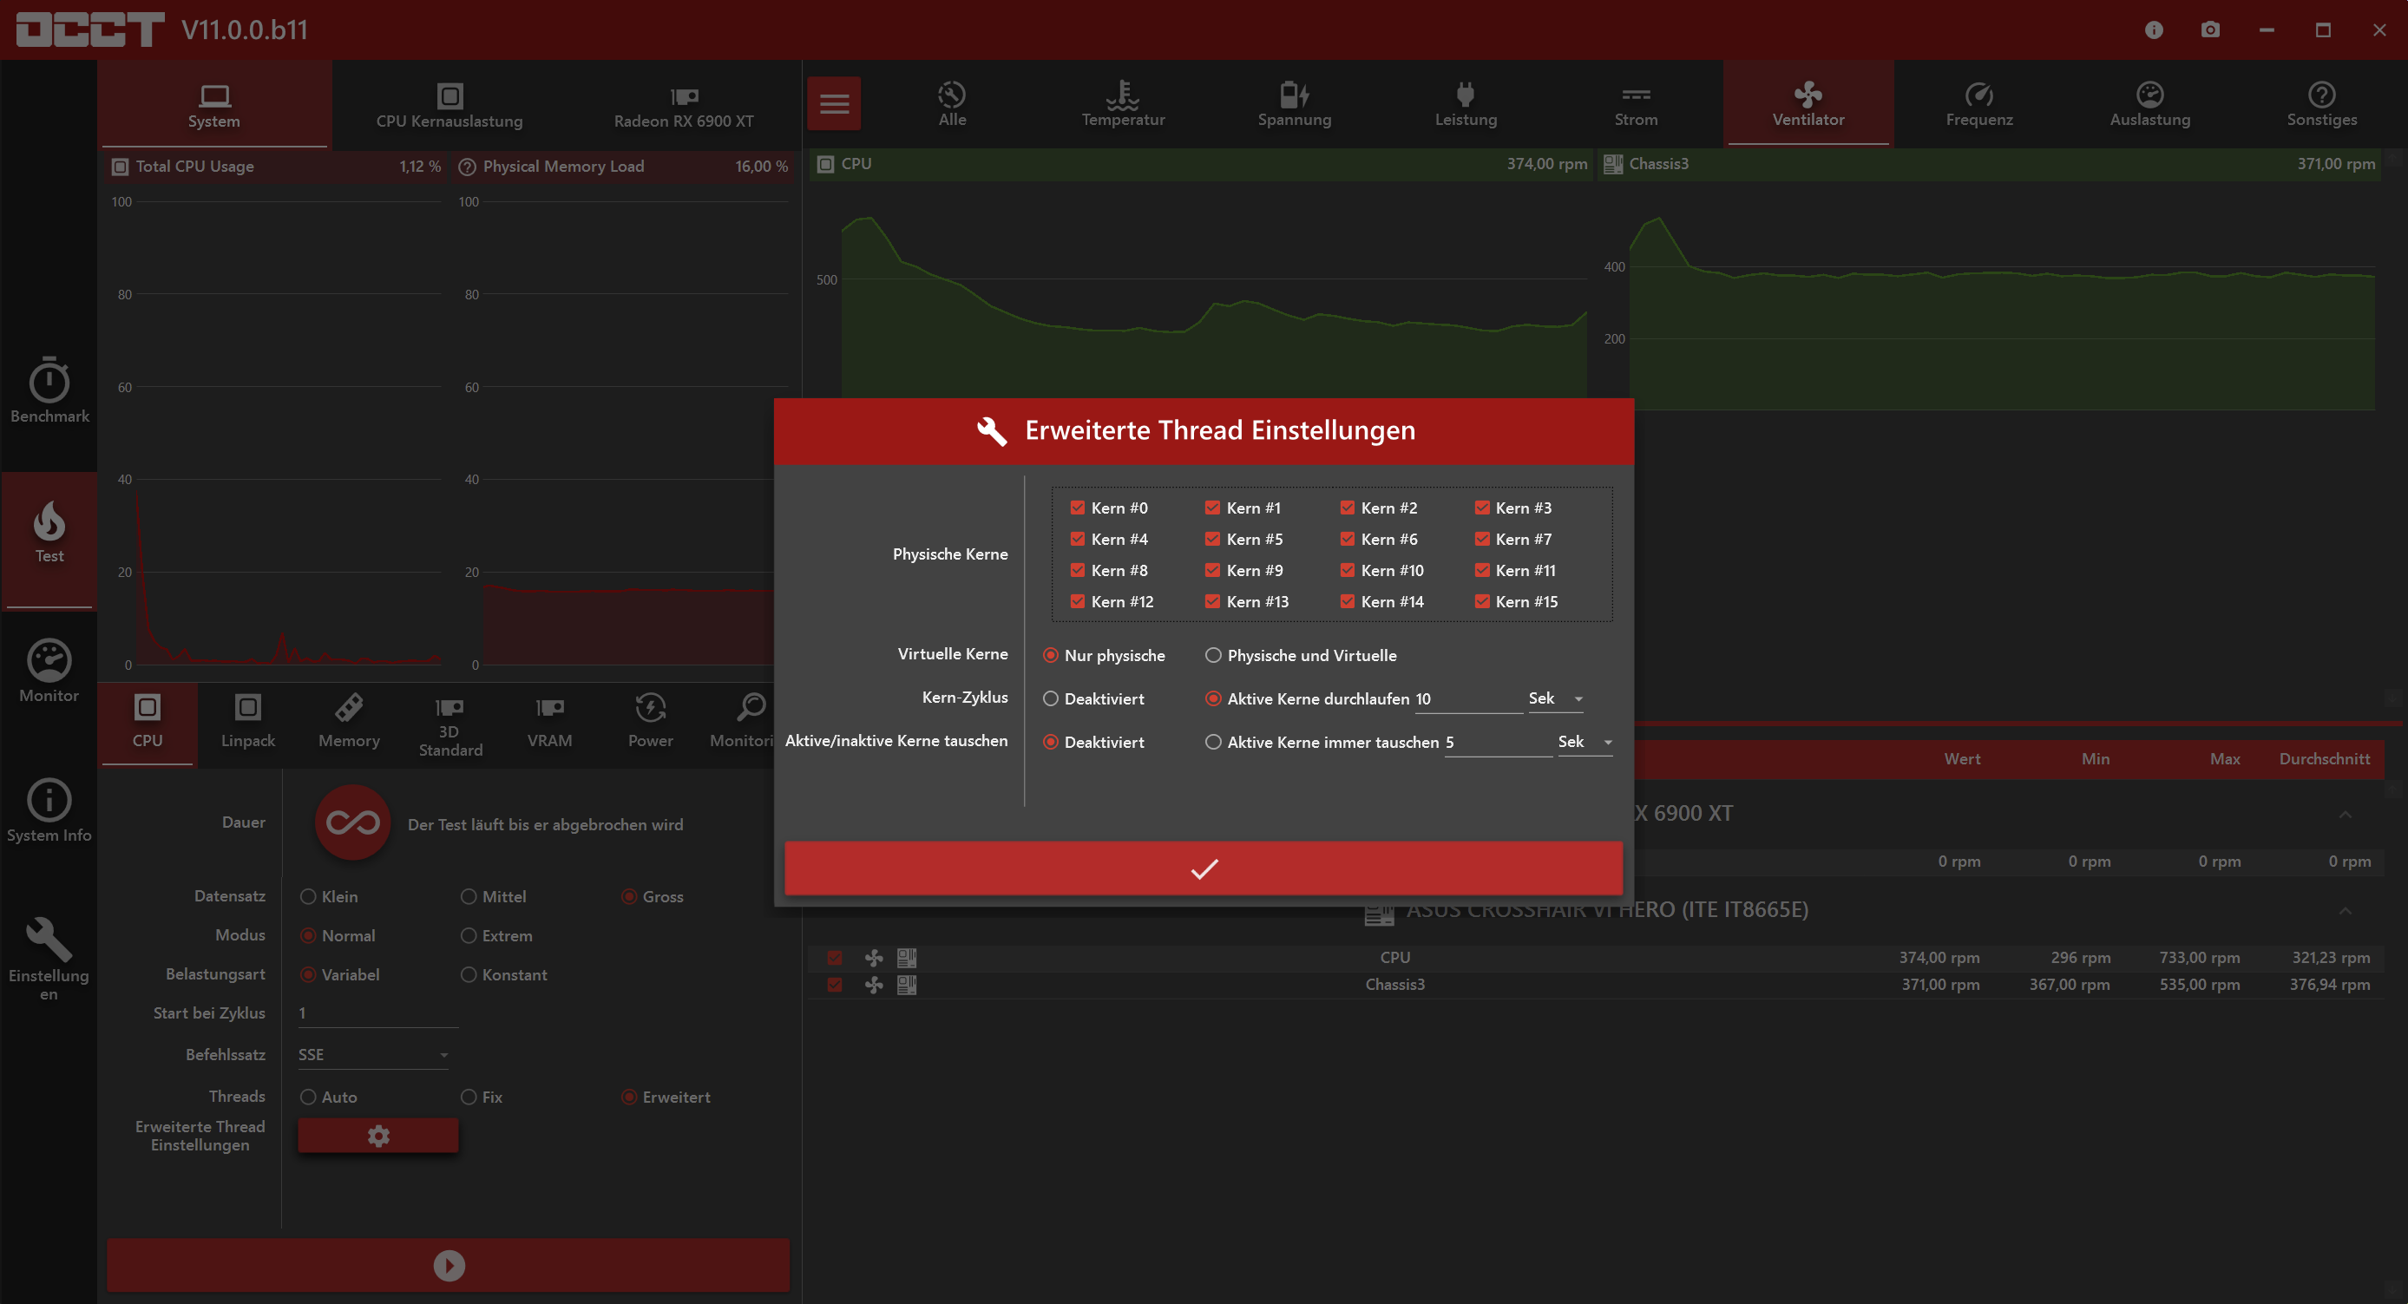This screenshot has height=1304, width=2408.
Task: Show the Temperatur sensor view
Action: click(1123, 104)
